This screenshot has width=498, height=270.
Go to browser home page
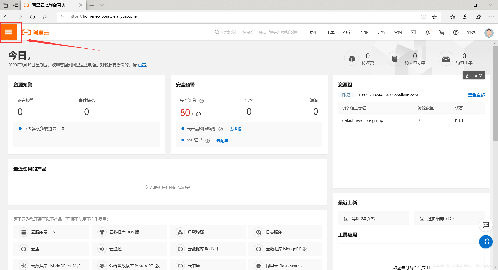point(45,17)
